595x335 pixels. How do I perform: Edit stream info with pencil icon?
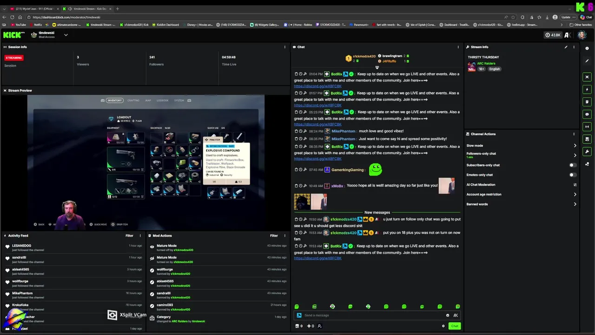coord(566,47)
